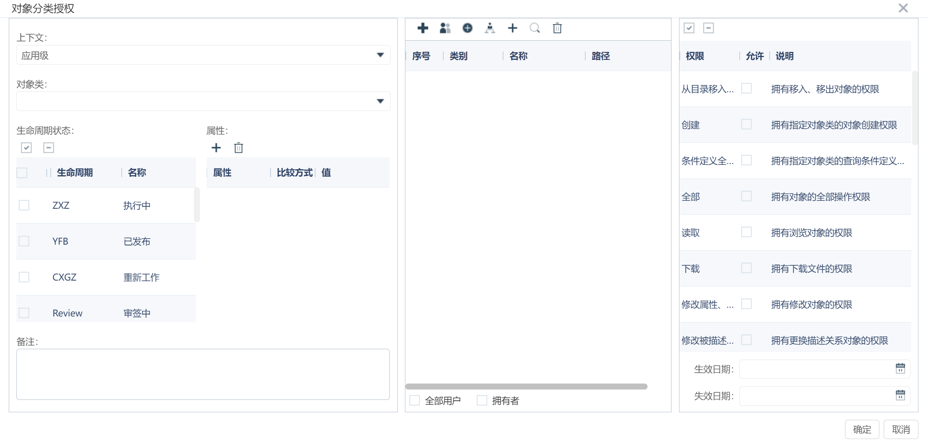The height and width of the screenshot is (443, 928).
Task: Click the middle table horizontal scrollbar
Action: [526, 386]
